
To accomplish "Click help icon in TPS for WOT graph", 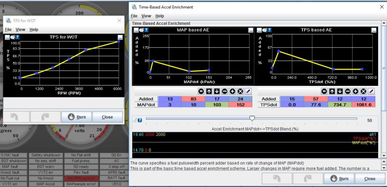I will coord(17,37).
